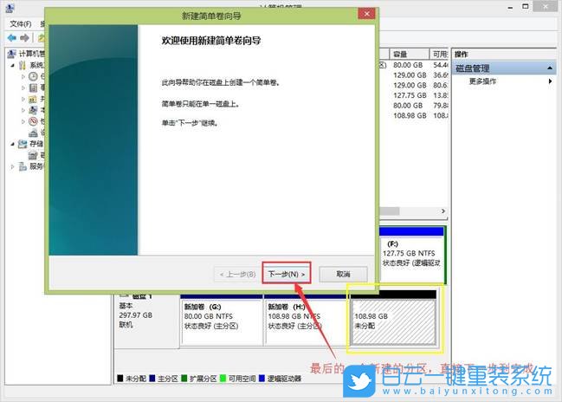Select the Shared Folders icon in tree
Viewport: 562px width, 402px height.
[x=33, y=99]
